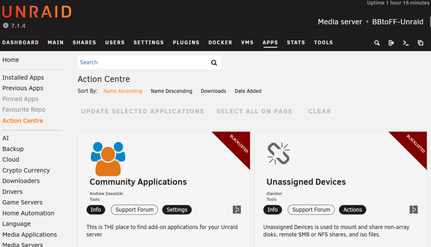
Task: Click the logout icon in header
Action: [x=391, y=43]
